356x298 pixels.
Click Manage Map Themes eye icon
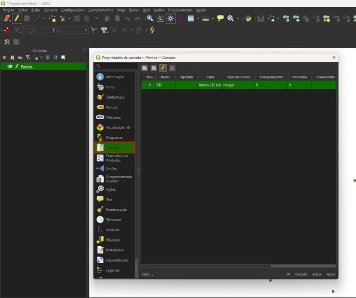coord(20,58)
